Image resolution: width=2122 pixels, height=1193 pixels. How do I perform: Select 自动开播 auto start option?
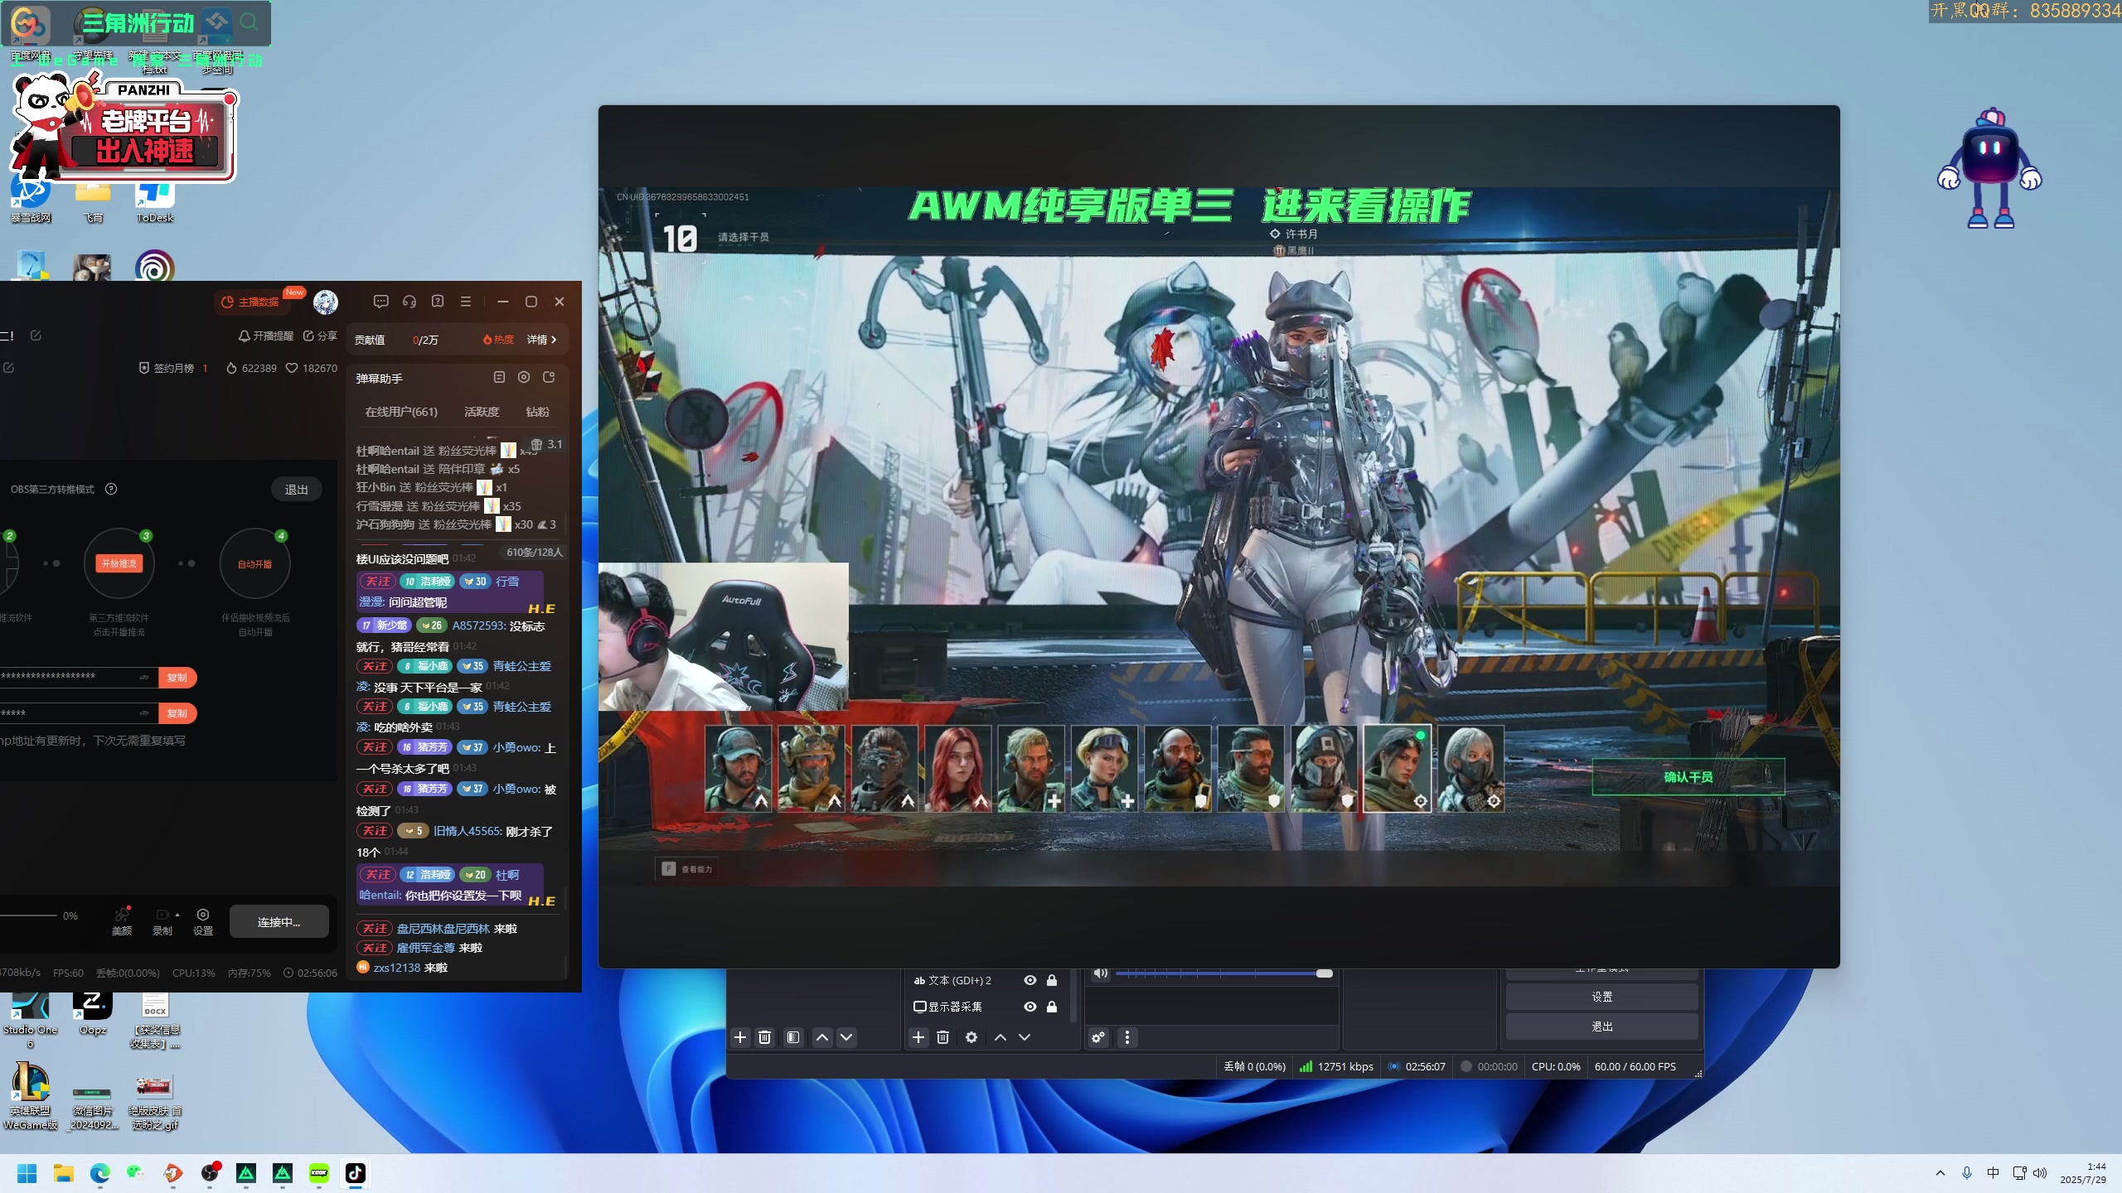pyautogui.click(x=254, y=564)
